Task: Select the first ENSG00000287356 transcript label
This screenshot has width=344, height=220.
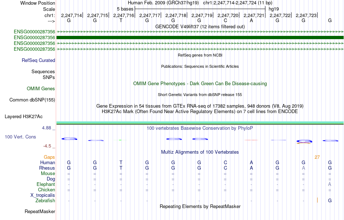Action: (x=34, y=32)
